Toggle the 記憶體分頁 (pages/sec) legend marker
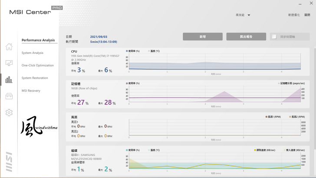316x178 pixels. coord(279,82)
